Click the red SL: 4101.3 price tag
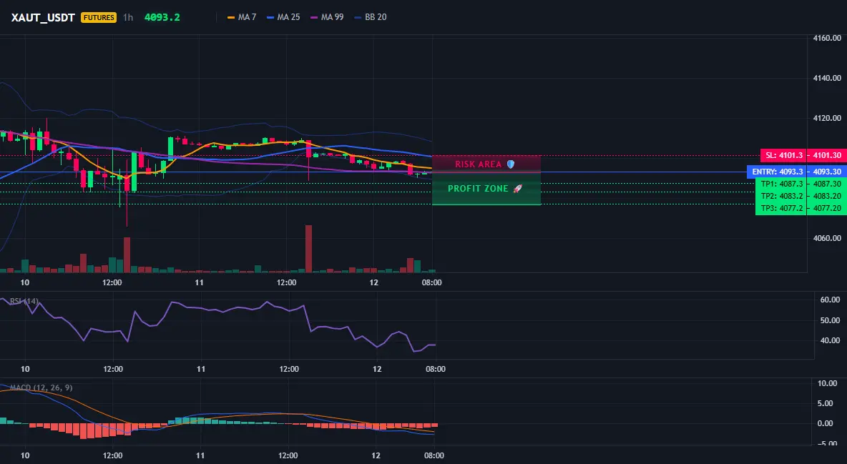847x464 pixels. 783,156
